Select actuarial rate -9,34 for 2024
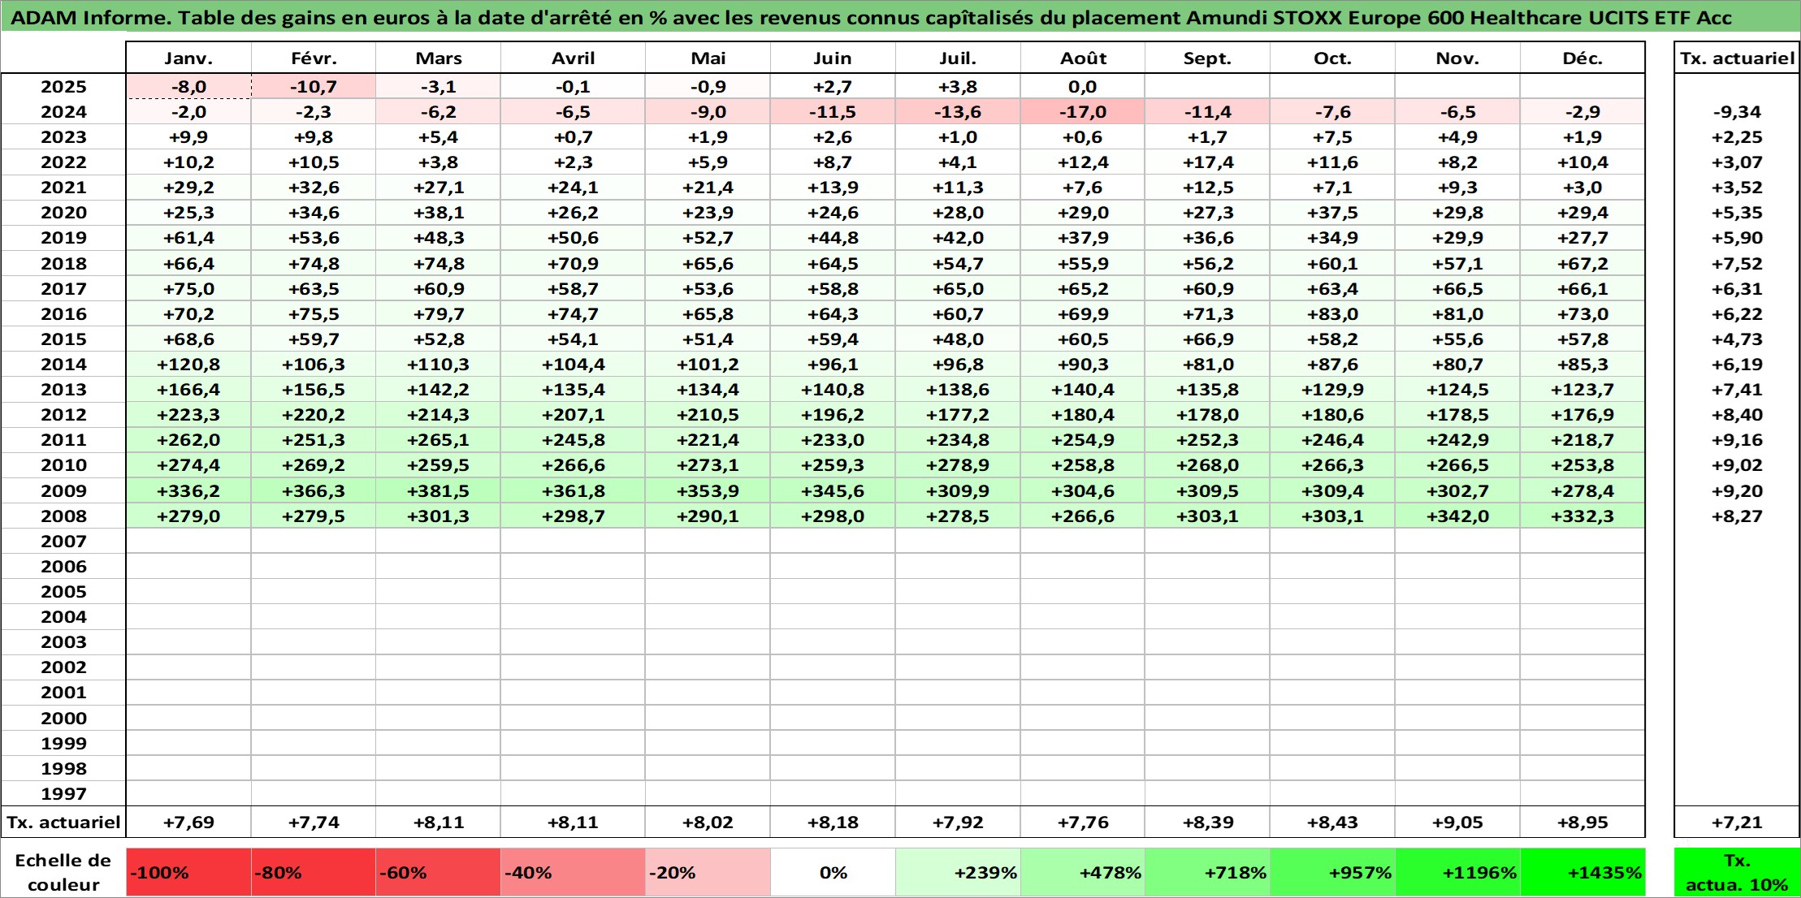Image resolution: width=1801 pixels, height=898 pixels. [x=1737, y=112]
